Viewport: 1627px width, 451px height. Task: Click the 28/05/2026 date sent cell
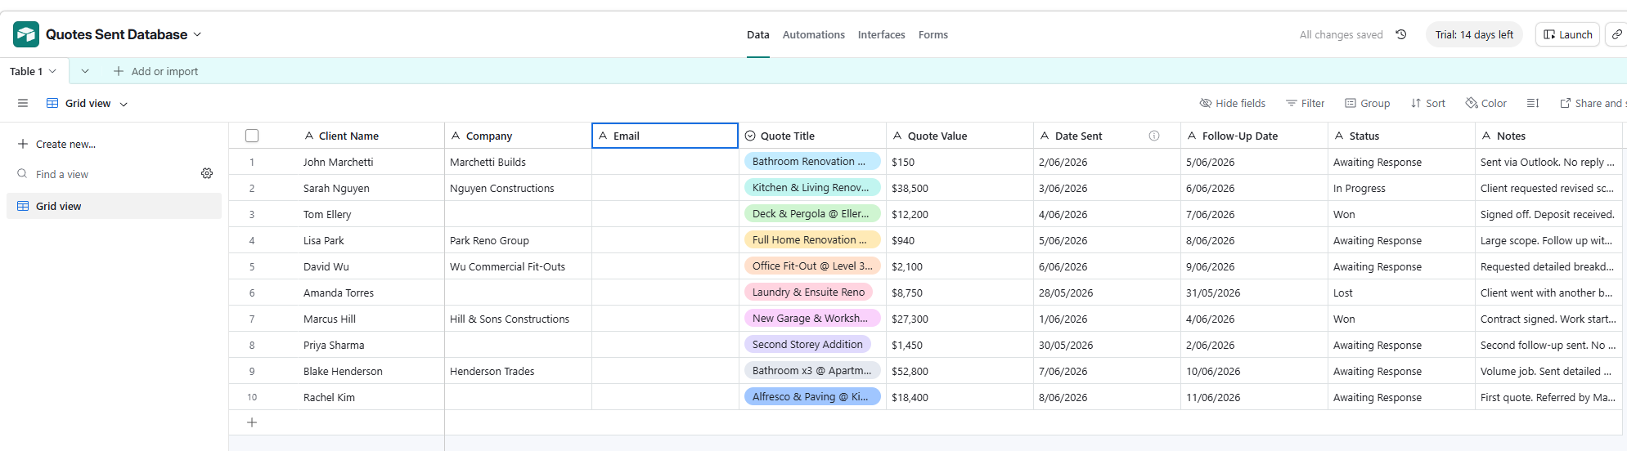[1107, 292]
